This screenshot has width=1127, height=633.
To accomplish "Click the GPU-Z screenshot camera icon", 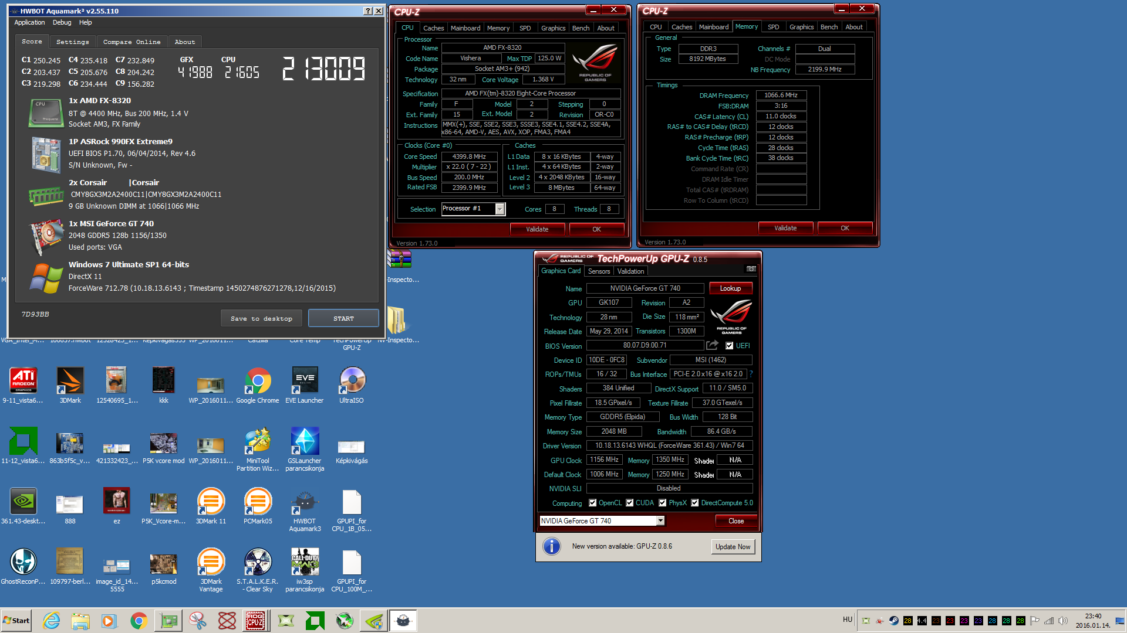I will (751, 269).
